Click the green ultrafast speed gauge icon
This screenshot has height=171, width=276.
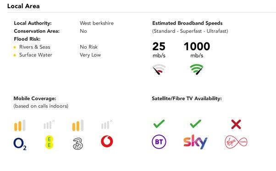pos(197,69)
